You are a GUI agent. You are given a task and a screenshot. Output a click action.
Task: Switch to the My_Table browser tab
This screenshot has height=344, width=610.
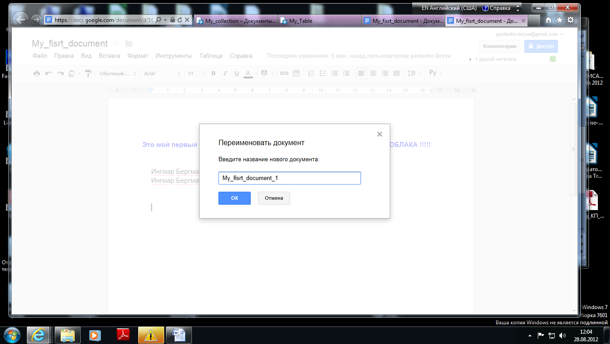[x=320, y=21]
